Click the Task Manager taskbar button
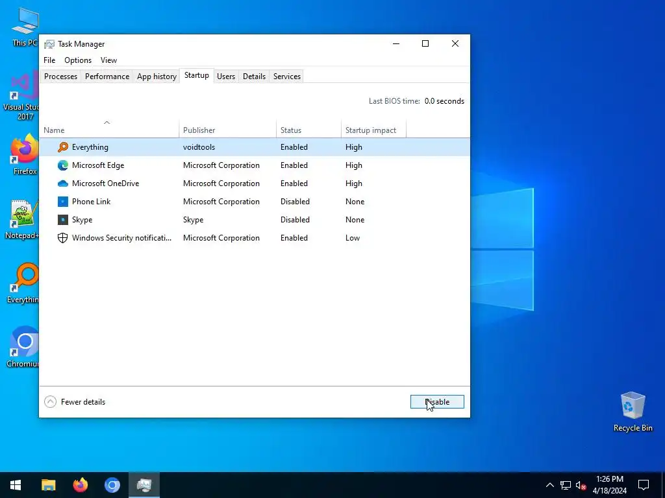The image size is (665, 498). (144, 485)
